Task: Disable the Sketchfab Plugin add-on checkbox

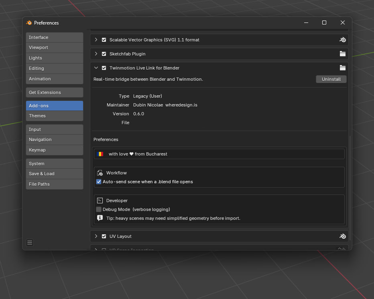Action: [104, 54]
